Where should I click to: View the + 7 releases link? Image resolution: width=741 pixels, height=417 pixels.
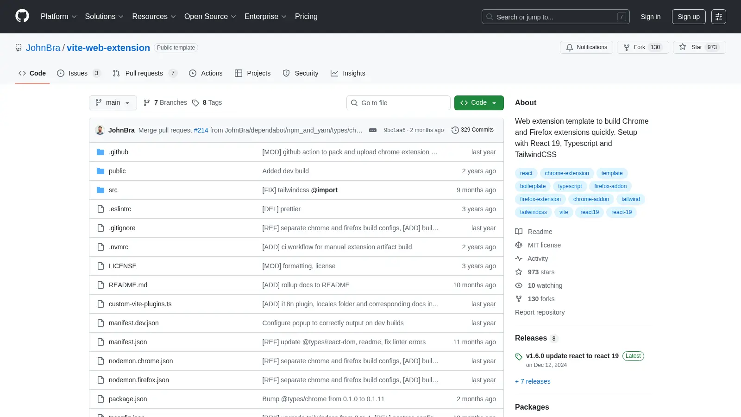(533, 381)
